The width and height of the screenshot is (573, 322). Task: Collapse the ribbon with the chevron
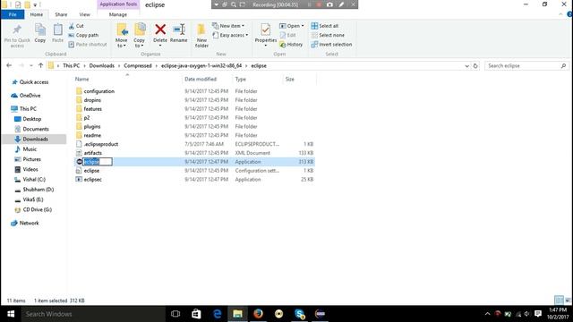point(560,14)
